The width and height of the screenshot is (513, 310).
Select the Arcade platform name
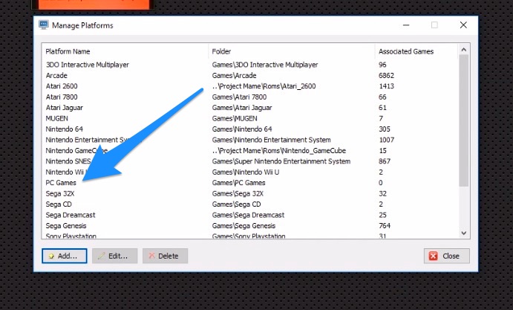56,75
